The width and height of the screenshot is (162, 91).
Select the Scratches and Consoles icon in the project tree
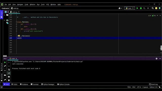click(x=7, y=23)
